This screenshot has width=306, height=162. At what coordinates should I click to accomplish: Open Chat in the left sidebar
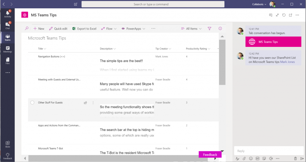pyautogui.click(x=7, y=26)
